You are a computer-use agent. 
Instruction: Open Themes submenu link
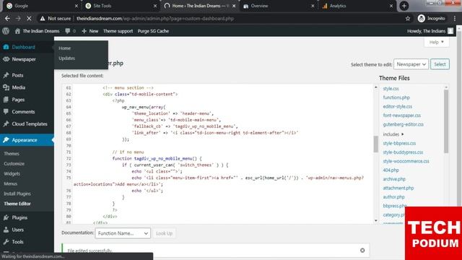[x=12, y=154]
